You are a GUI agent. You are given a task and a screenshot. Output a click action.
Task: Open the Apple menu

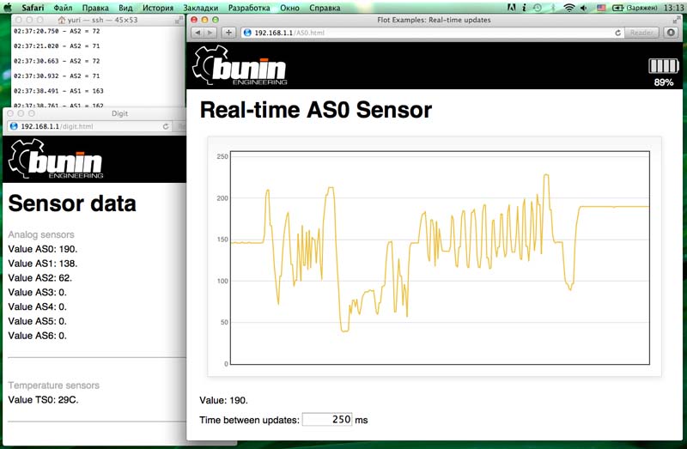pos(8,8)
